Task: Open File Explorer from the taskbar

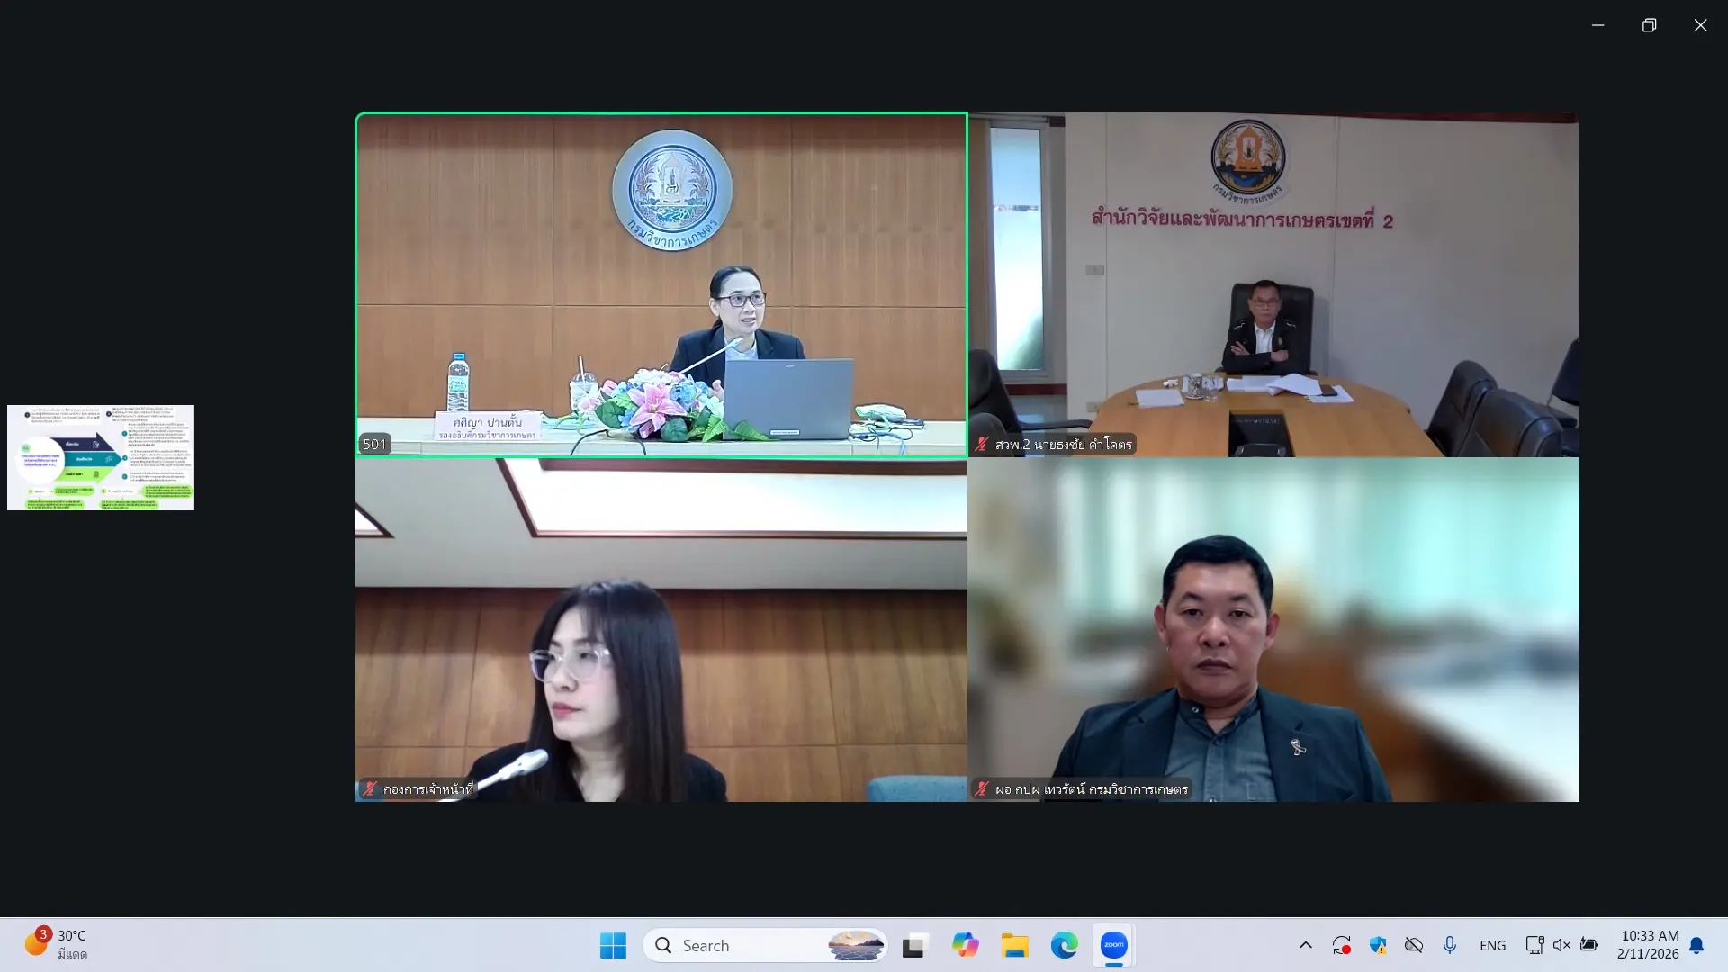Action: point(1014,945)
